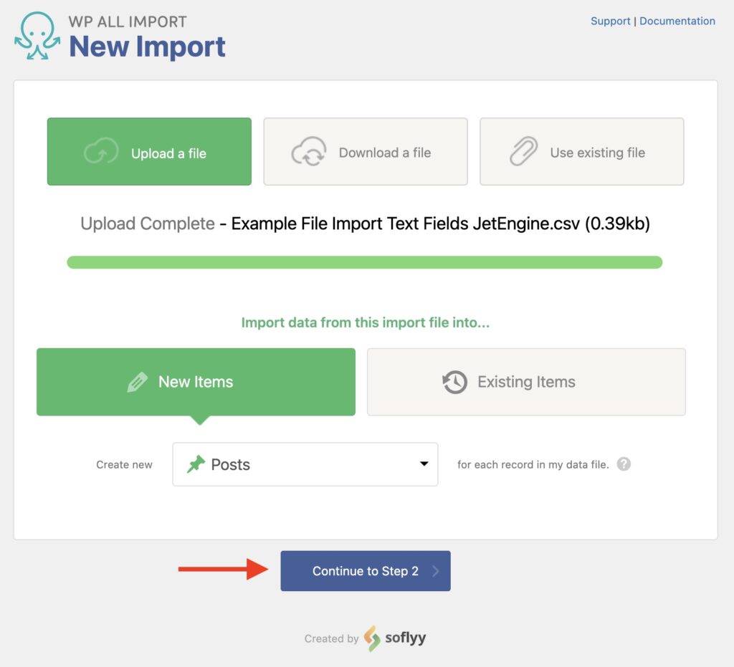Click the download cloud icon on Download a file
Screen dimensions: 734x667
tap(309, 151)
